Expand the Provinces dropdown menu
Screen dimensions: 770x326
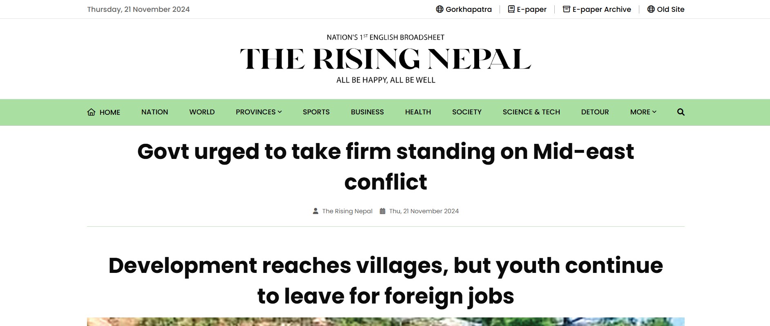pyautogui.click(x=259, y=112)
